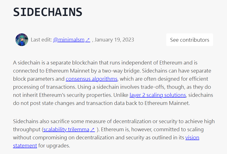Screen dimensions: 227x154
Task: Click the word vision in the vision statement link
Action: (192, 138)
